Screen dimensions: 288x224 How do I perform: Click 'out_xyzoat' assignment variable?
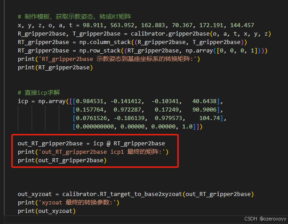[35, 194]
